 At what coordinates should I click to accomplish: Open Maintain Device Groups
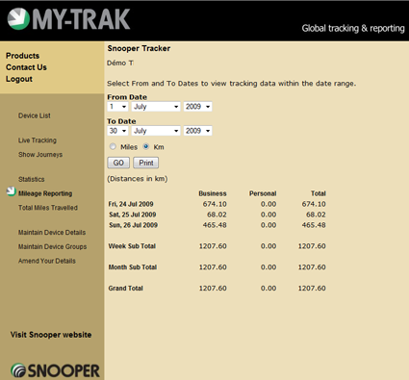pyautogui.click(x=53, y=246)
